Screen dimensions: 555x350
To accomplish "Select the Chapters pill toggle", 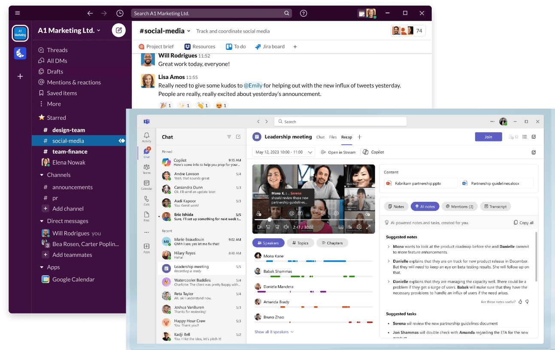I will [332, 243].
